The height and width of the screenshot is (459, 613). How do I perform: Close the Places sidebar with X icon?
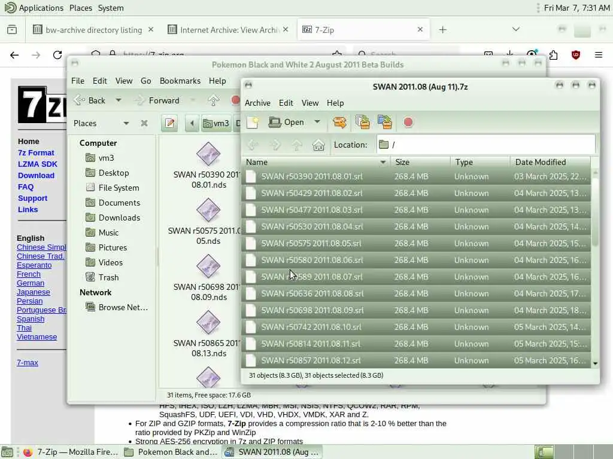(x=144, y=123)
